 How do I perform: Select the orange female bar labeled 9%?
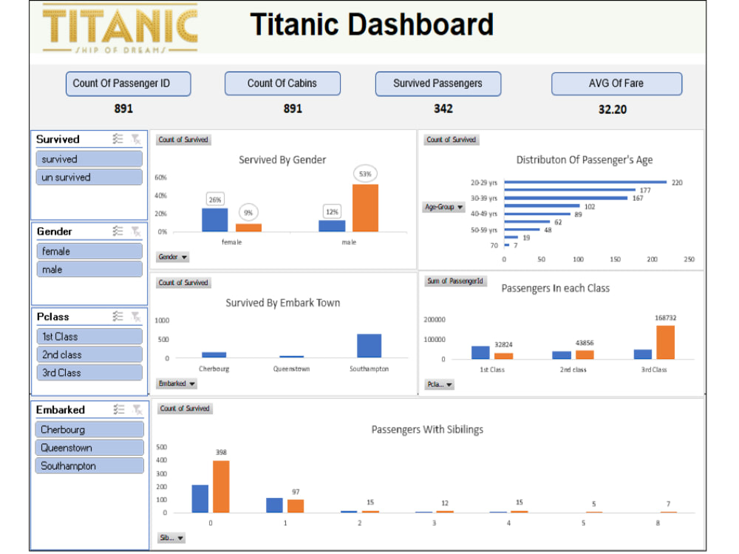[248, 228]
